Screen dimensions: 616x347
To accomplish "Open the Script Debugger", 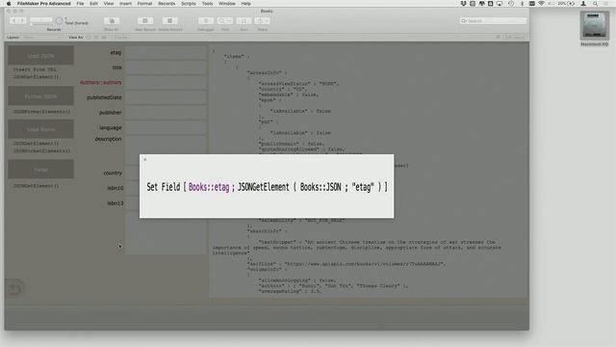I will click(205, 21).
